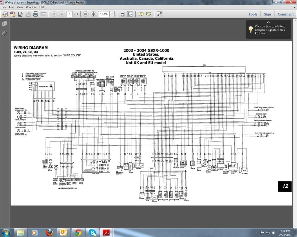Edit the zoom percentage field 11.7%
This screenshot has height=237, width=297.
point(104,14)
